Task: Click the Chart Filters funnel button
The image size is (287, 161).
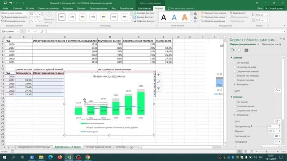Action: point(158,89)
